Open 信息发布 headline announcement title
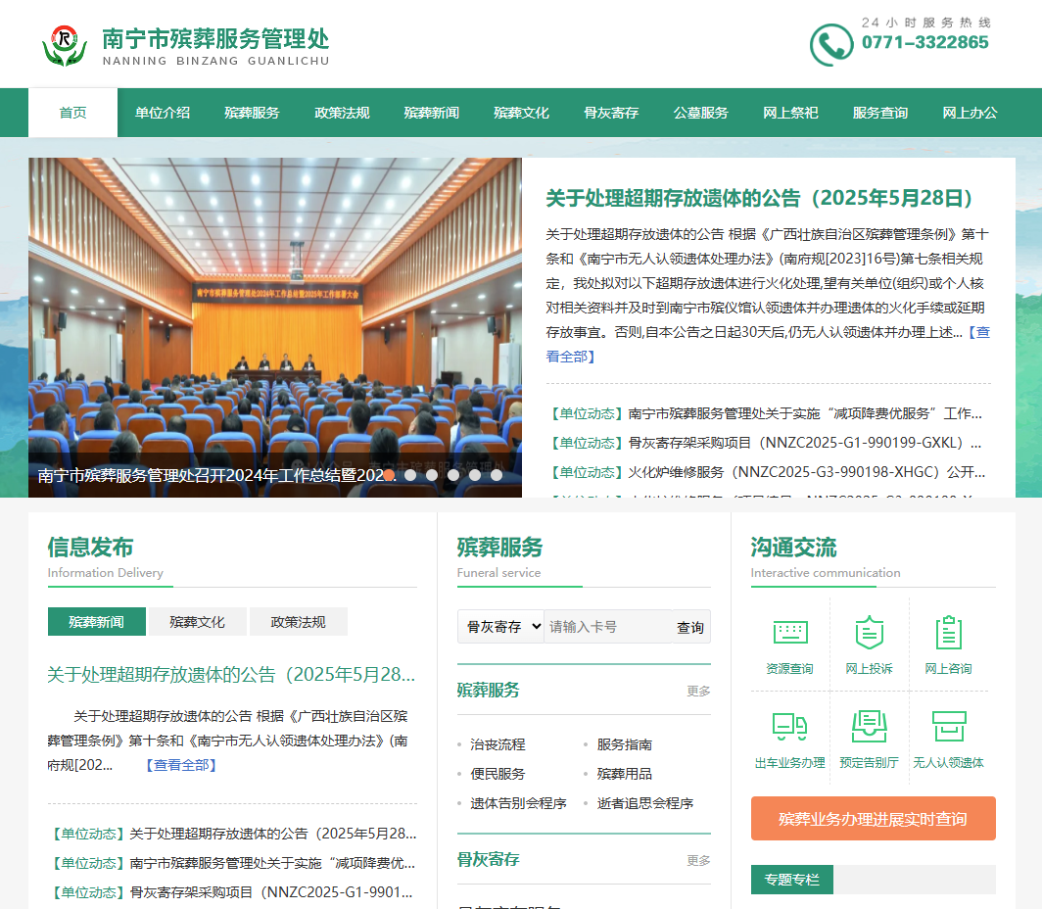Image resolution: width=1042 pixels, height=909 pixels. [x=231, y=675]
